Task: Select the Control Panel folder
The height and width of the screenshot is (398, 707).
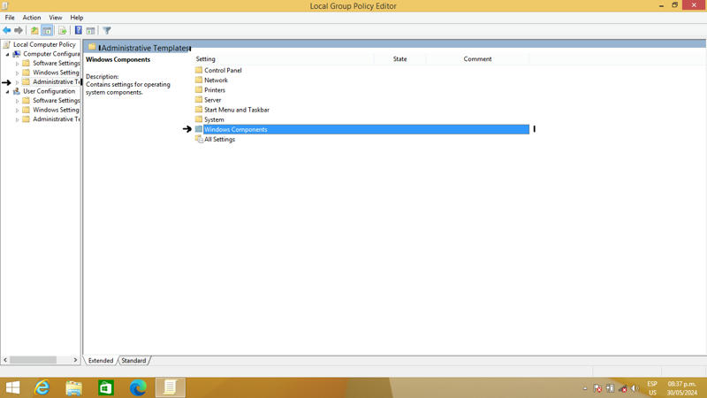Action: pos(223,71)
